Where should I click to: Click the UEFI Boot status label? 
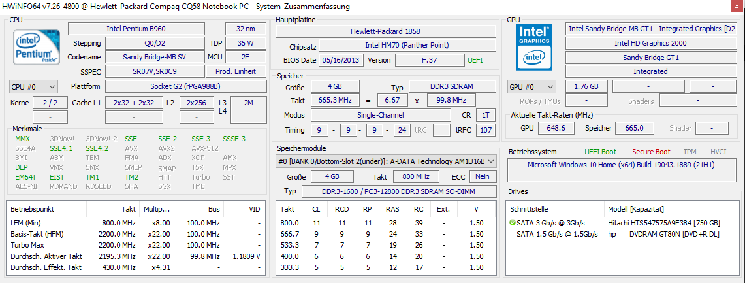[x=601, y=152]
